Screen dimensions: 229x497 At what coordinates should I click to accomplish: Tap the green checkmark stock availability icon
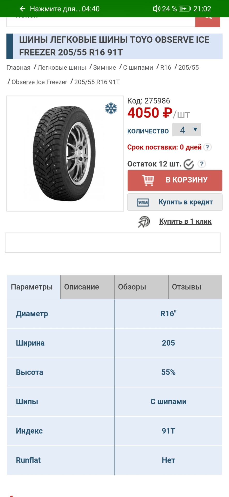tap(188, 164)
